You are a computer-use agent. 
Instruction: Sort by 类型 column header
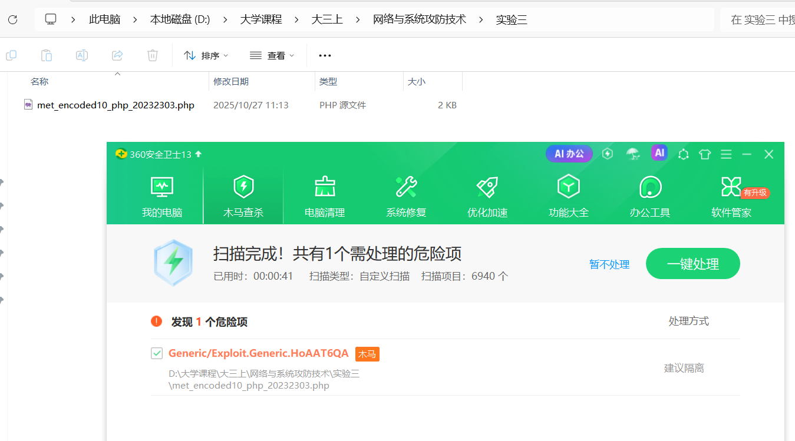tap(328, 81)
